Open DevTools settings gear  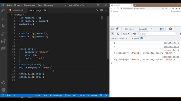171,29
